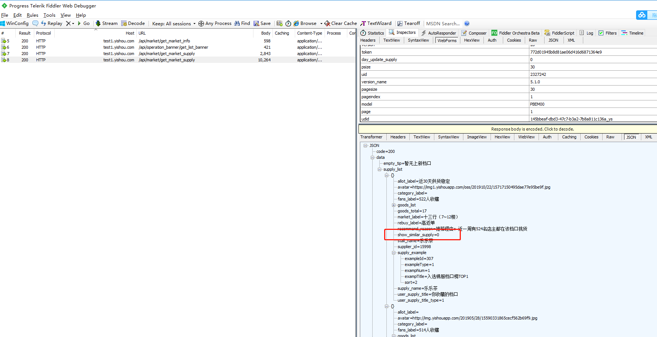Open the help question mark icon

point(467,23)
